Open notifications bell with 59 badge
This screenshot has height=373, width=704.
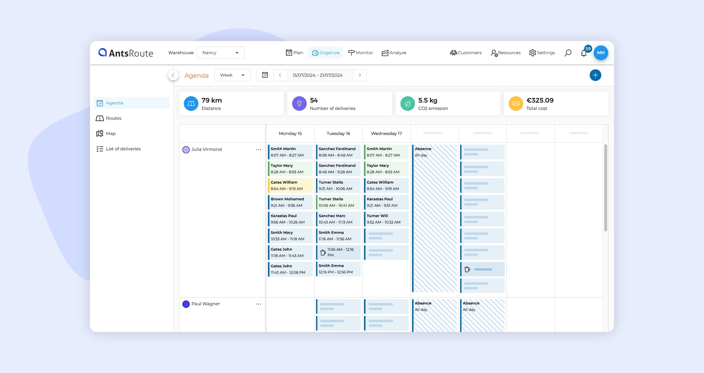(584, 53)
